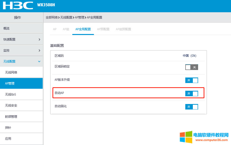Go to 无线QoS settings
Screen dimensions: 231x145
[x=11, y=94]
